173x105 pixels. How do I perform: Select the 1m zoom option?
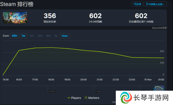[32, 36]
